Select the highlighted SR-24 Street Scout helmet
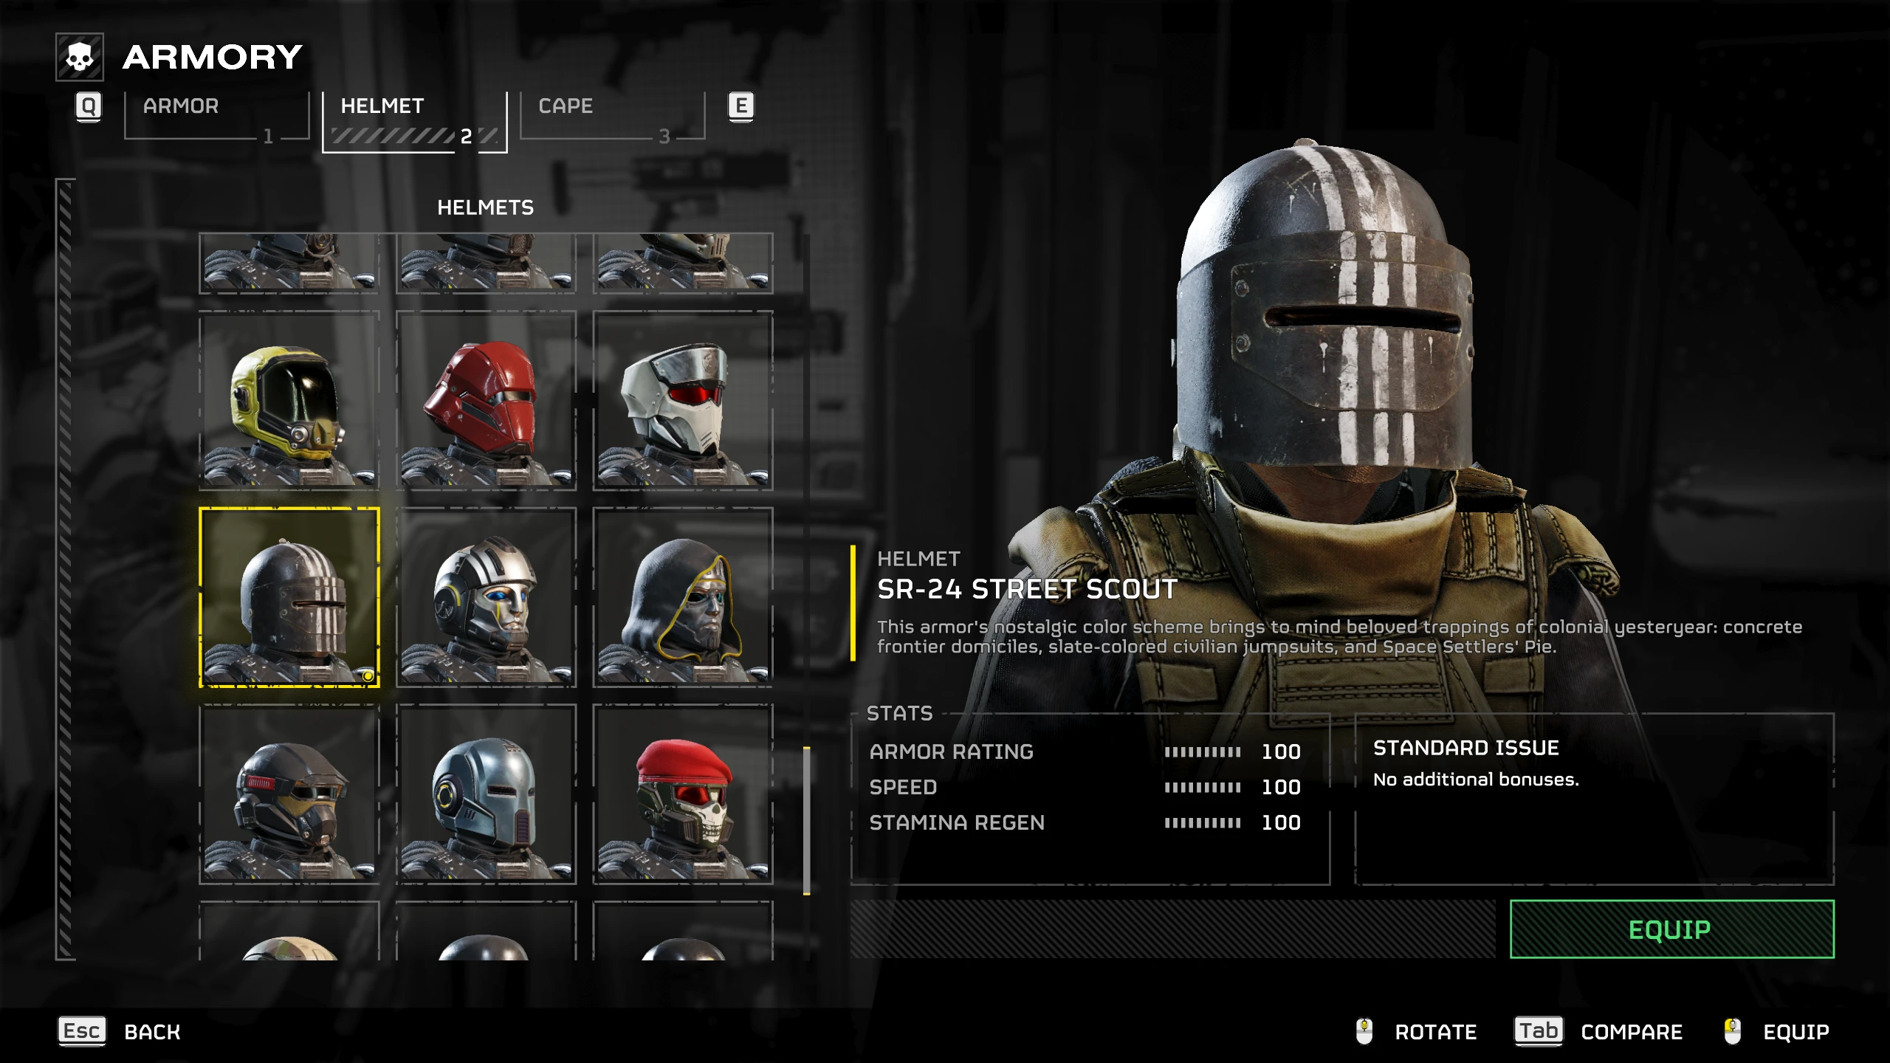Viewport: 1890px width, 1063px height. [x=289, y=597]
